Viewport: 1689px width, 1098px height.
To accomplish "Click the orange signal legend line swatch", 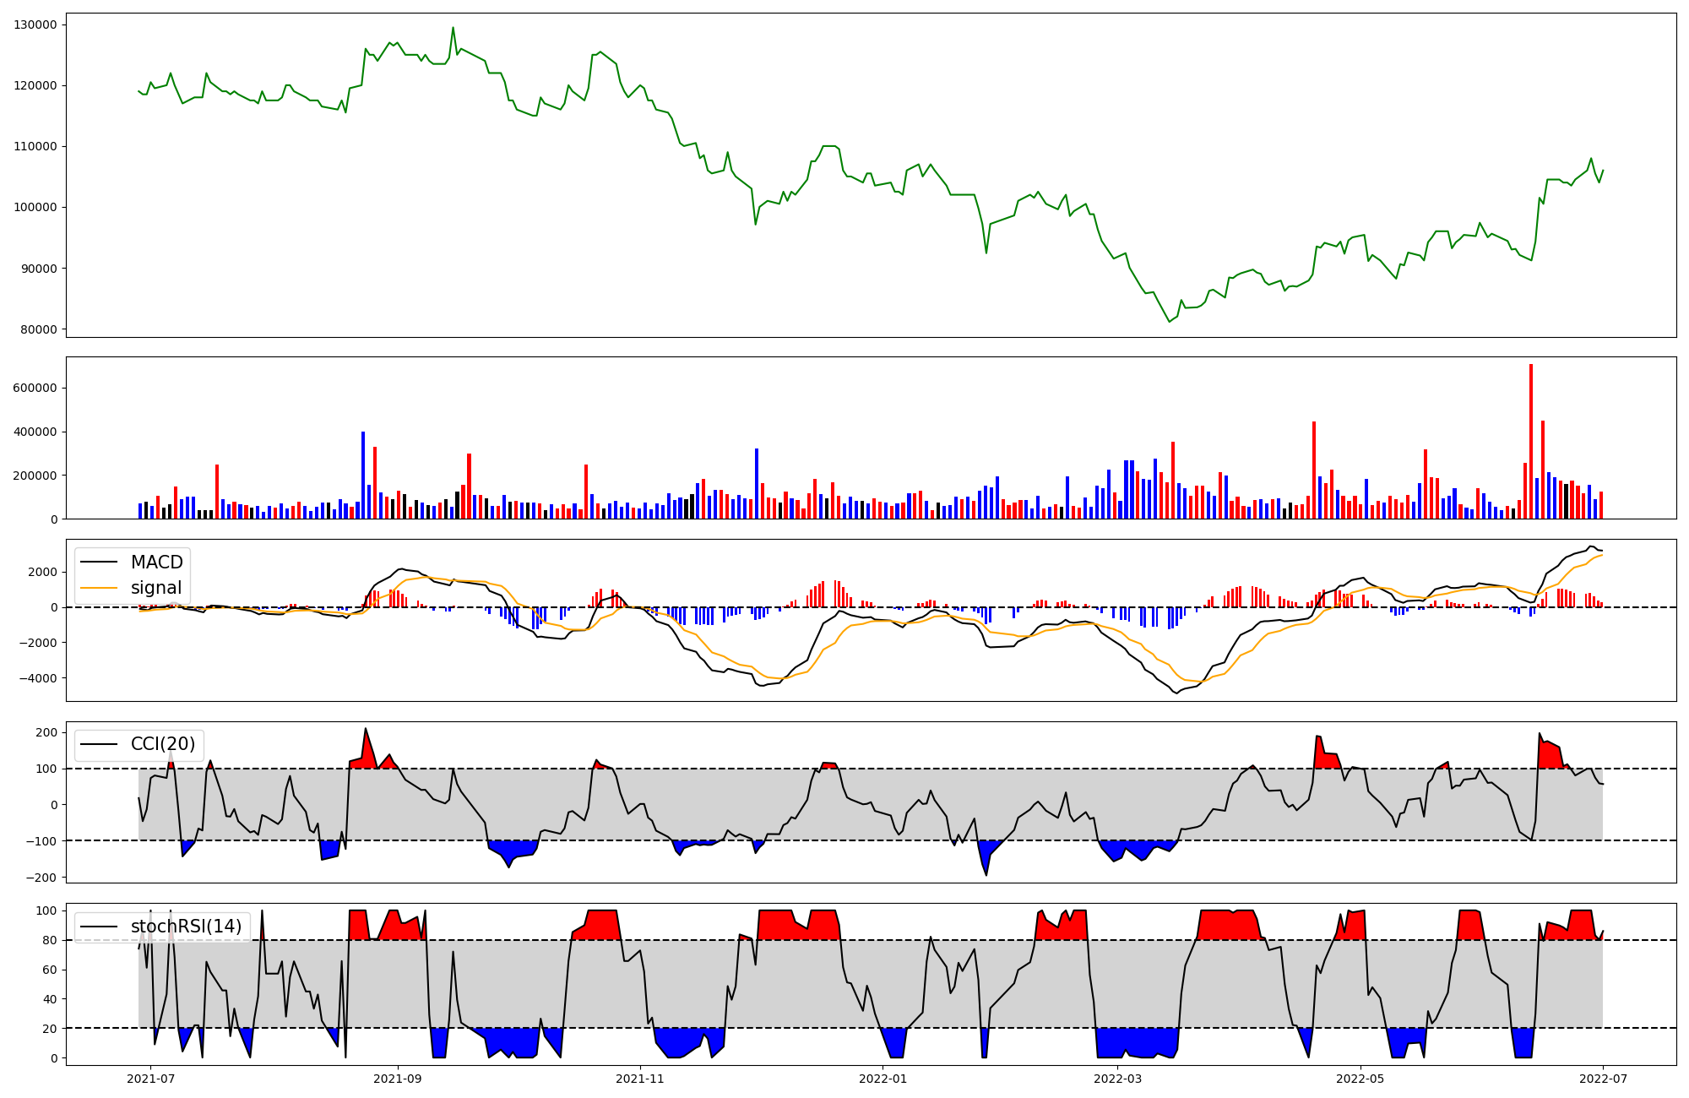I will pyautogui.click(x=100, y=588).
